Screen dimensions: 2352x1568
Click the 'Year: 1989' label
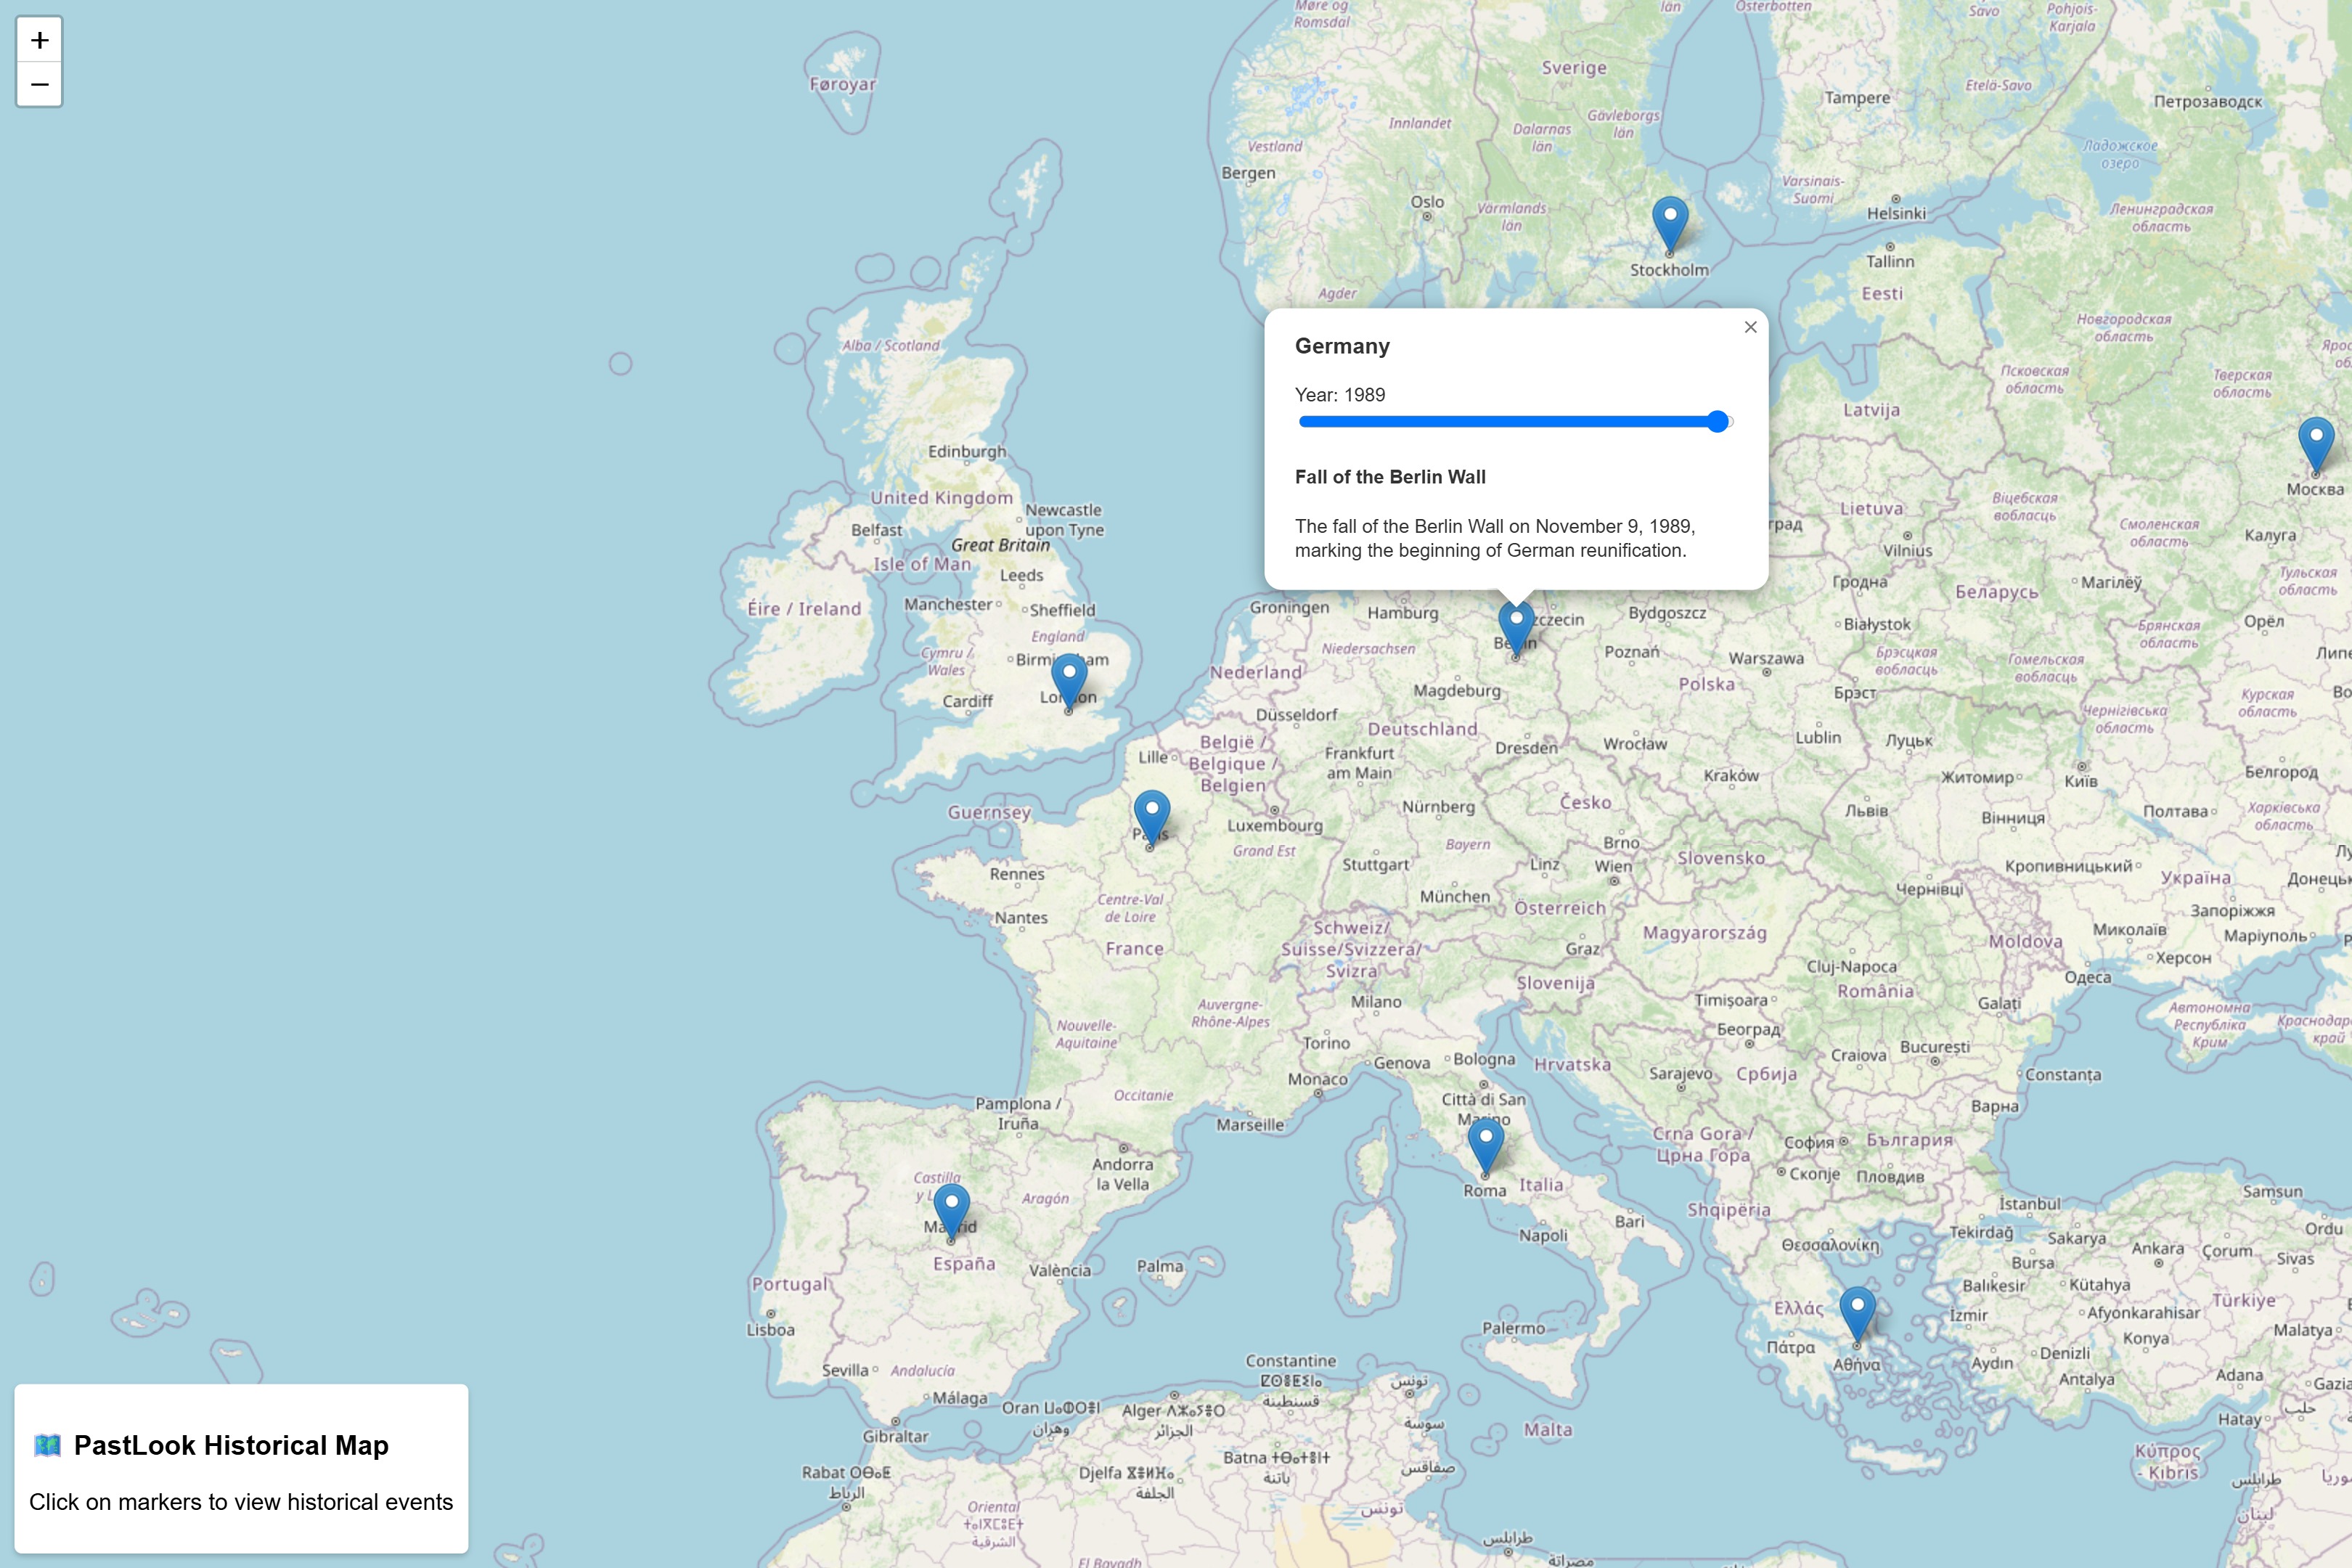point(1339,395)
